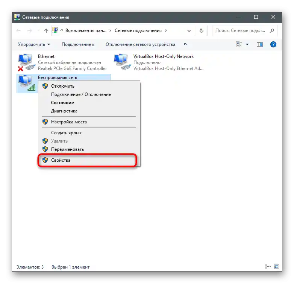Image resolution: width=294 pixels, height=284 pixels.
Task: Open 'Свойства' from context menu
Action: click(x=89, y=160)
